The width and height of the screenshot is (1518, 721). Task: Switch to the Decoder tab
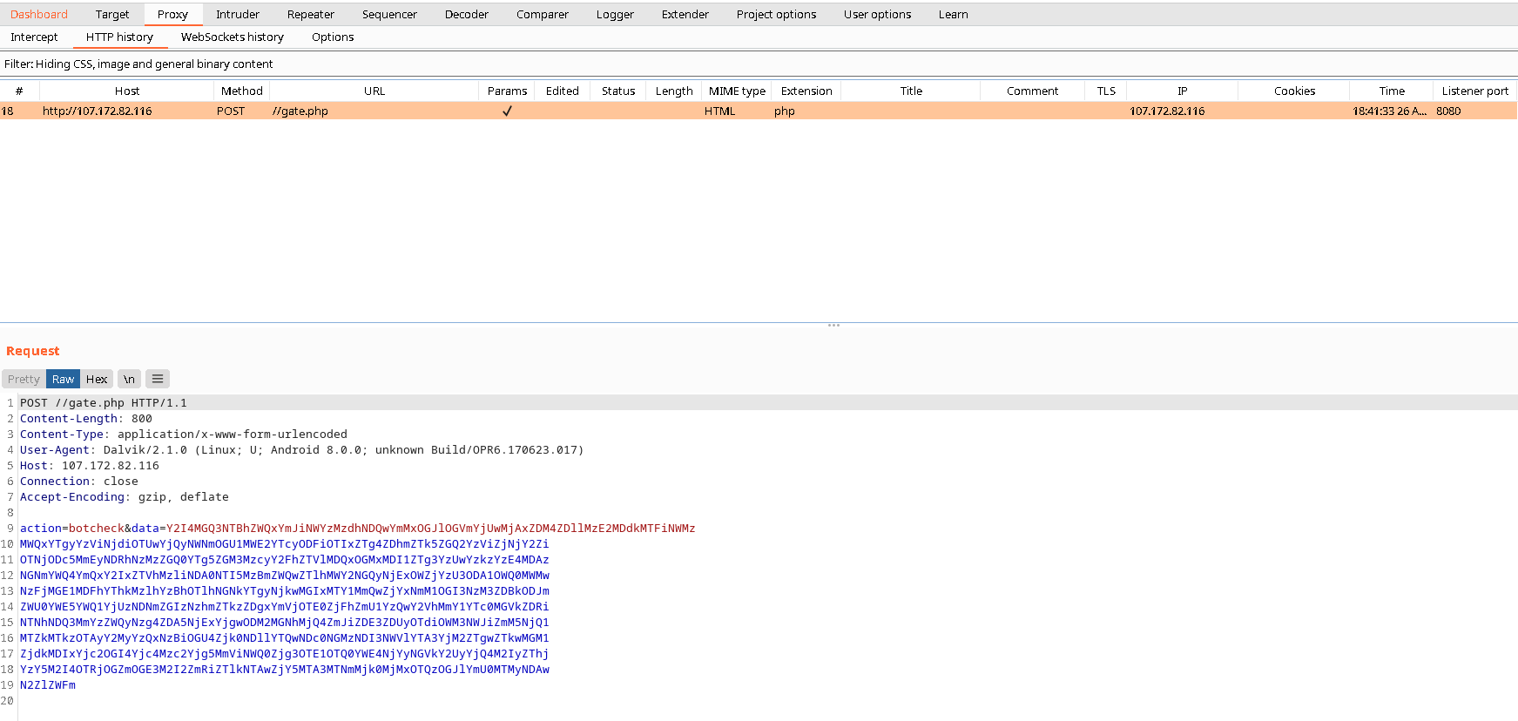[467, 14]
